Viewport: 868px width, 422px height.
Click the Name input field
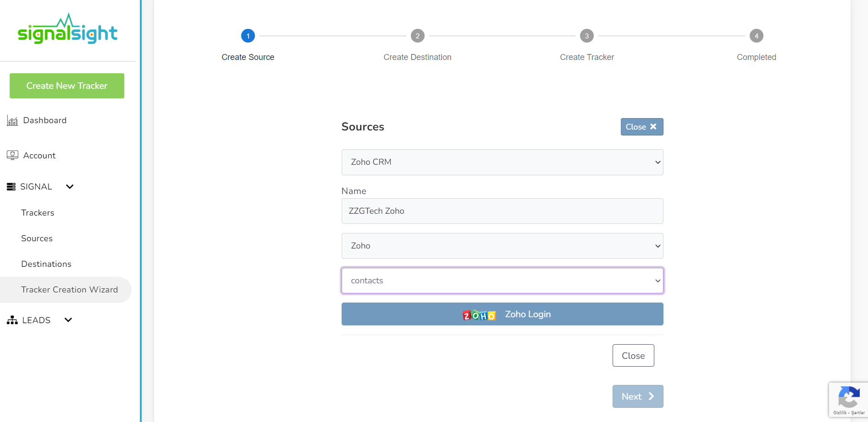(x=502, y=211)
